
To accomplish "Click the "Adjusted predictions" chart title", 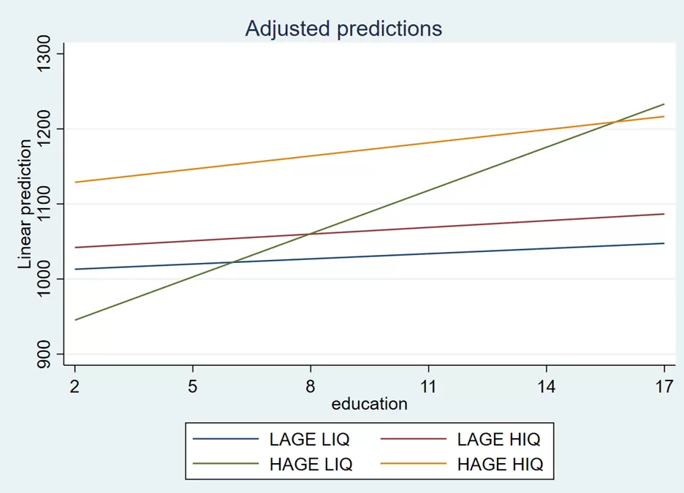I will tap(343, 28).
